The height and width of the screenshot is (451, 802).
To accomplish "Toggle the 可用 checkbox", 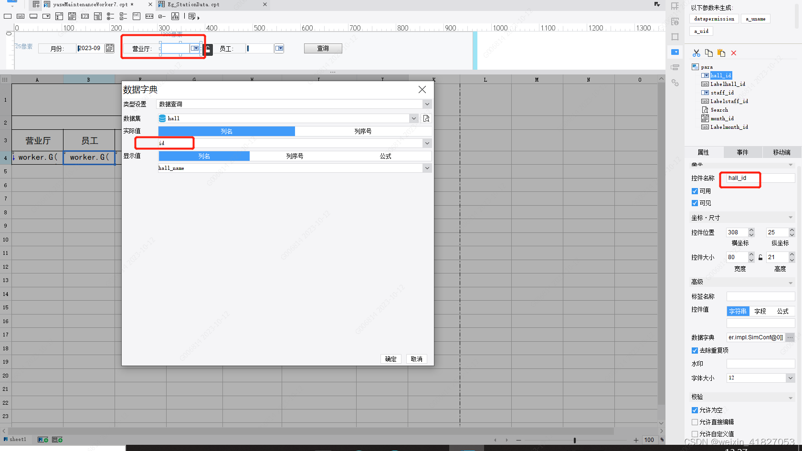I will tap(695, 191).
